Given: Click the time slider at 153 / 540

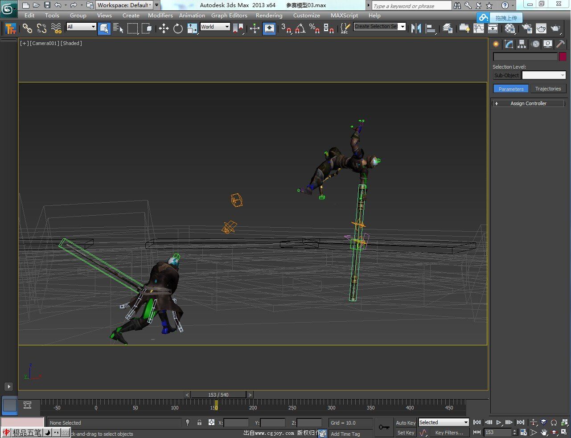Looking at the screenshot, I should pos(218,395).
